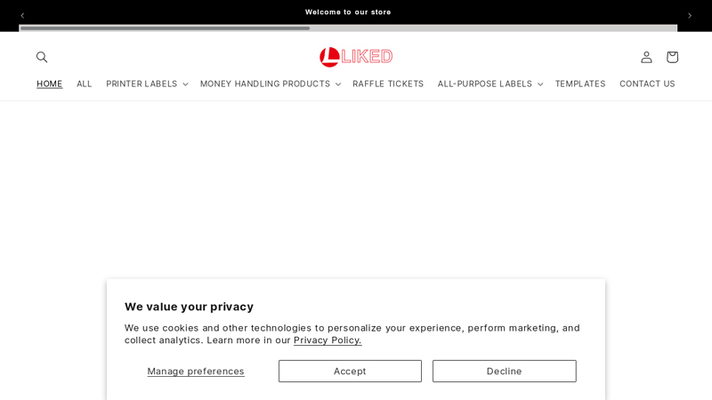
Task: Expand the Money Handling Products dropdown
Action: coord(271,84)
